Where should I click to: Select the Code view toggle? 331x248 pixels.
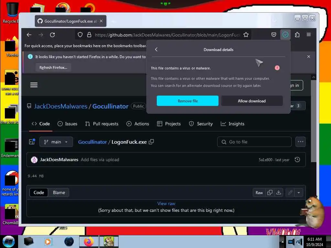pyautogui.click(x=39, y=192)
